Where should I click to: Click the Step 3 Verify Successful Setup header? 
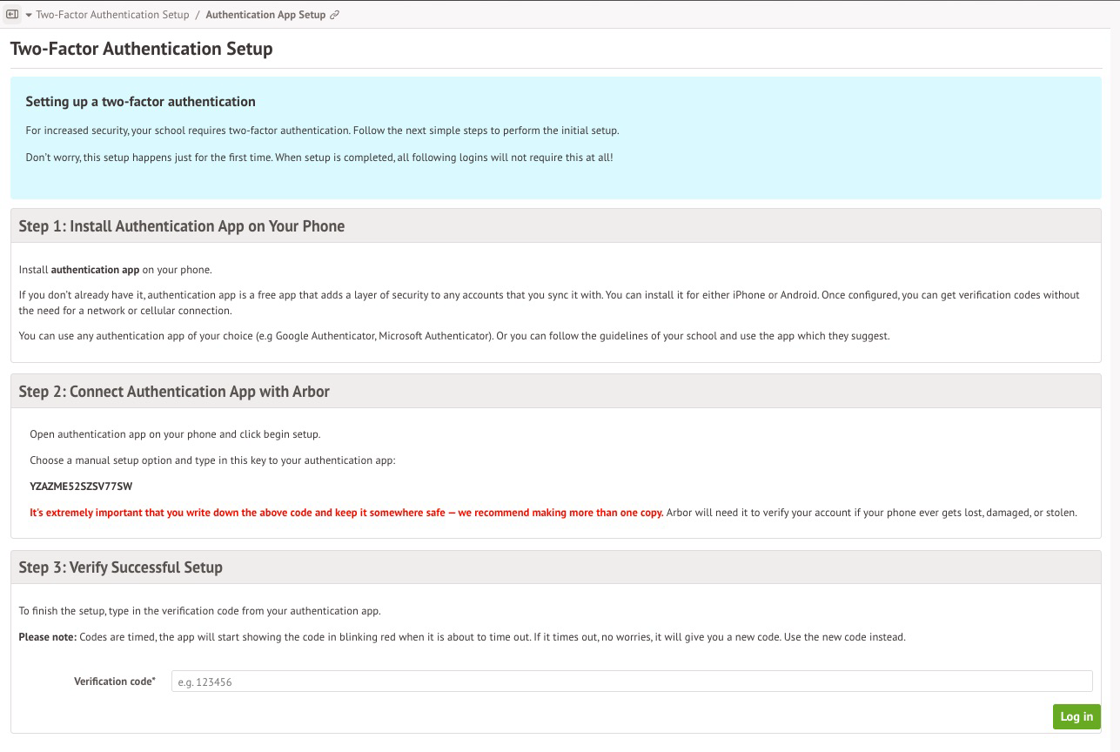(121, 567)
